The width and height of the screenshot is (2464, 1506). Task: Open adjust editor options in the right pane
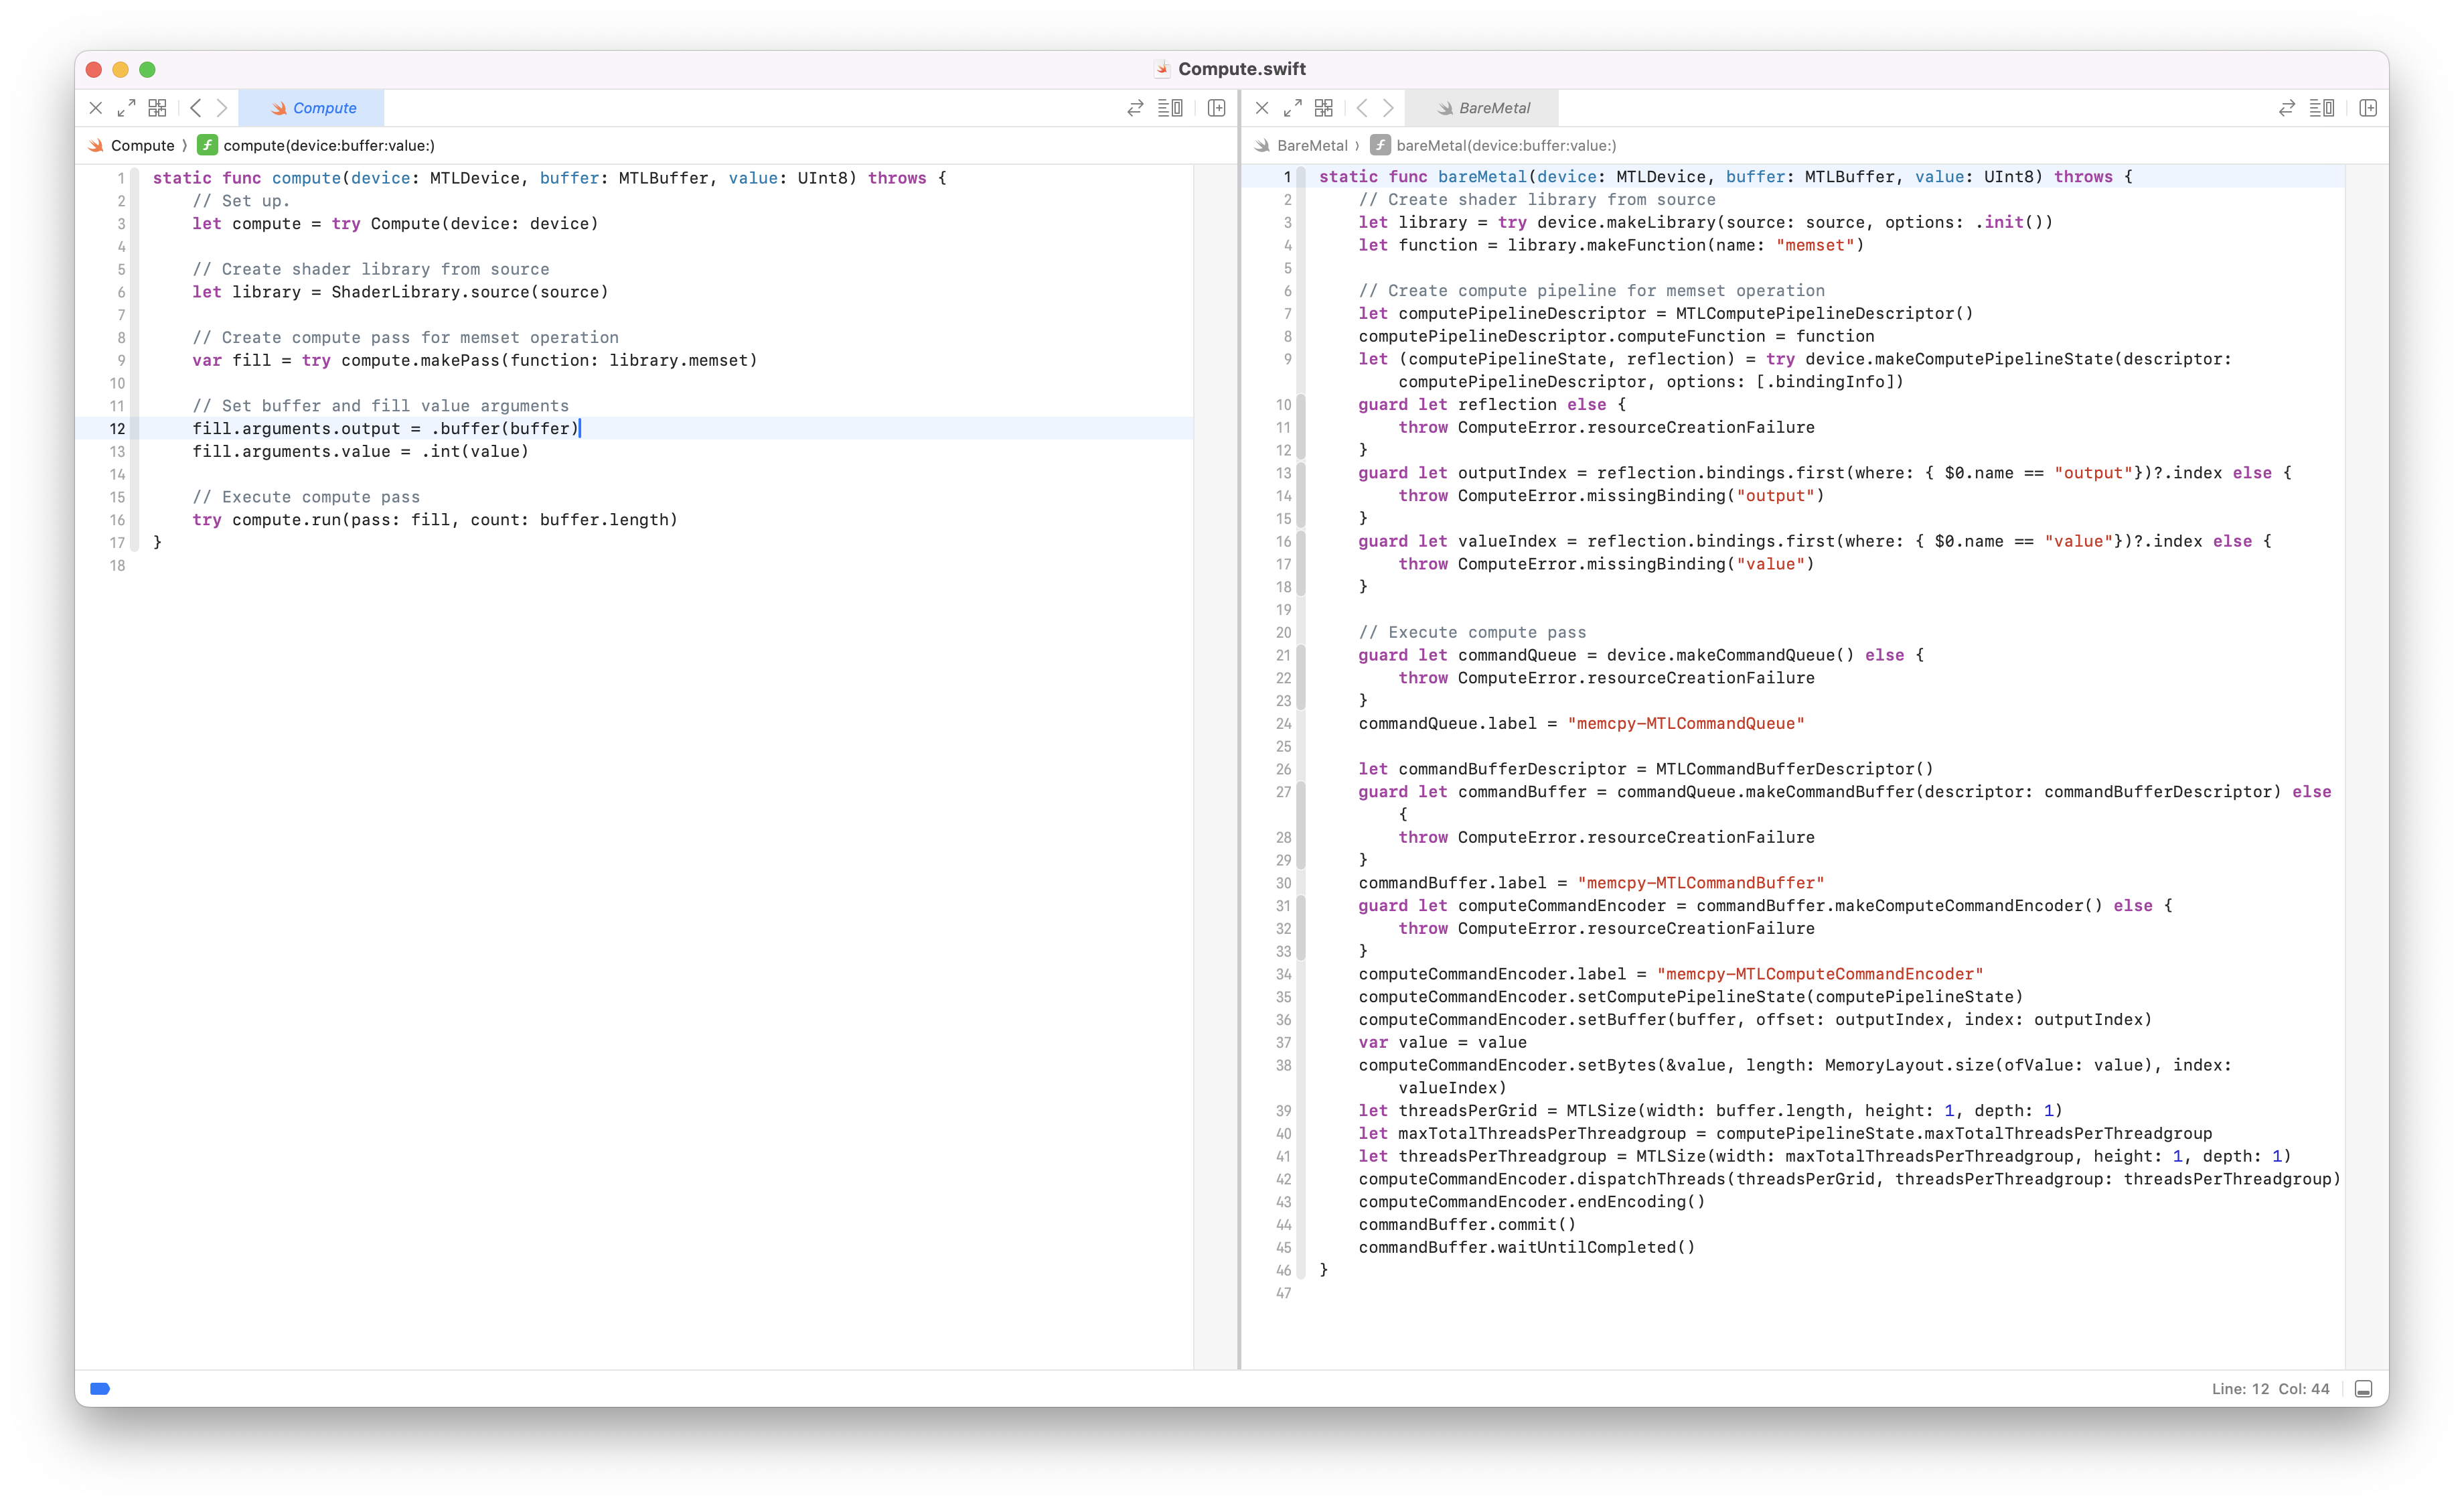(x=2321, y=108)
